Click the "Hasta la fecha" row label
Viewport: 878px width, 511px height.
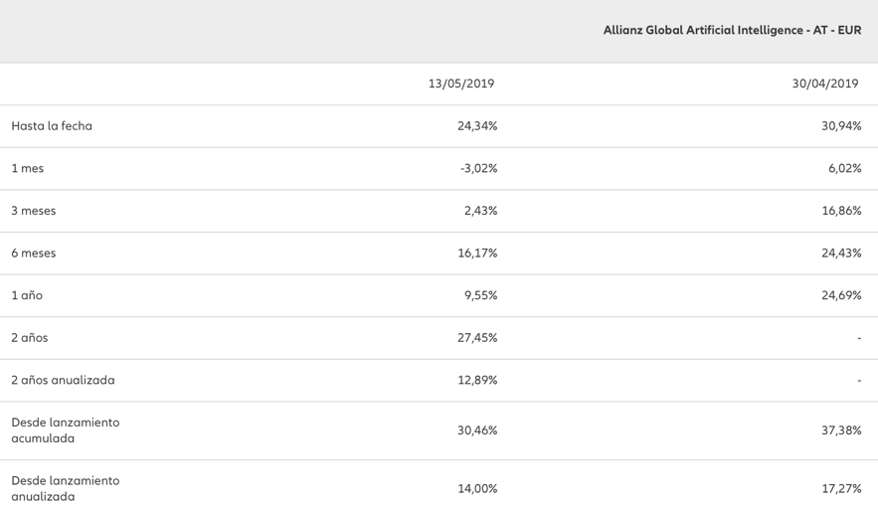(x=52, y=126)
